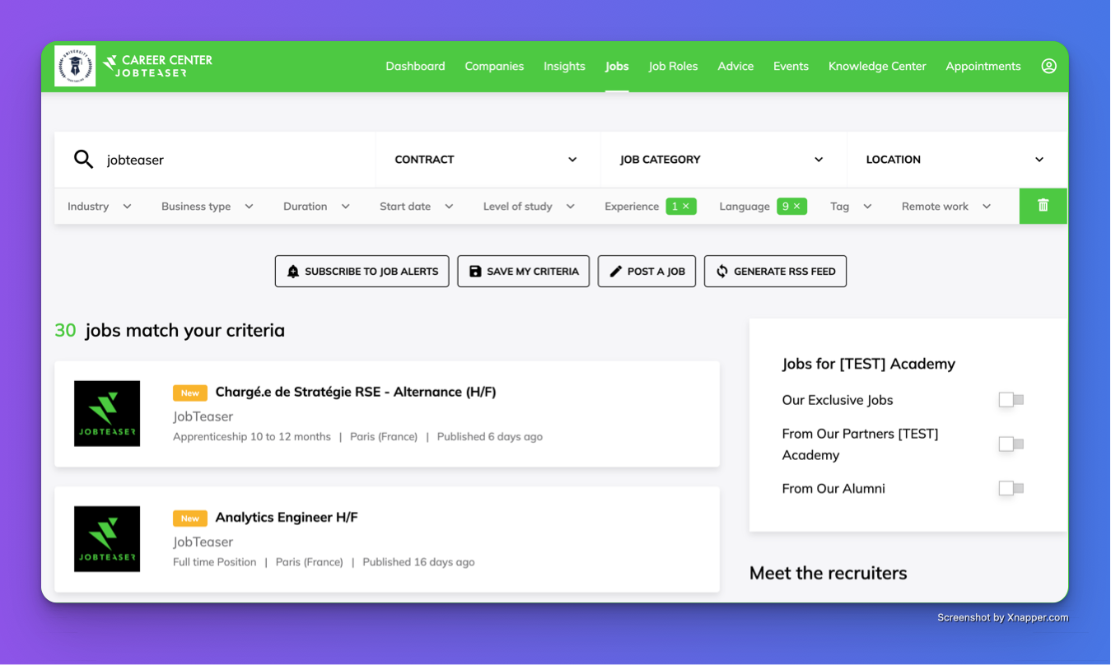Expand the Remote work filter
The image size is (1111, 665).
(947, 207)
